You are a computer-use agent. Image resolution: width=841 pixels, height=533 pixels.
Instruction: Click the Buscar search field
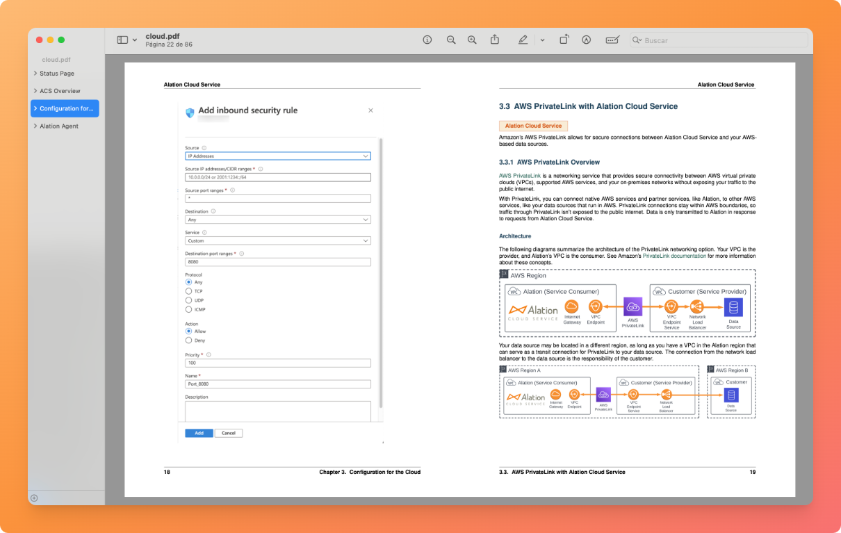[x=719, y=40]
